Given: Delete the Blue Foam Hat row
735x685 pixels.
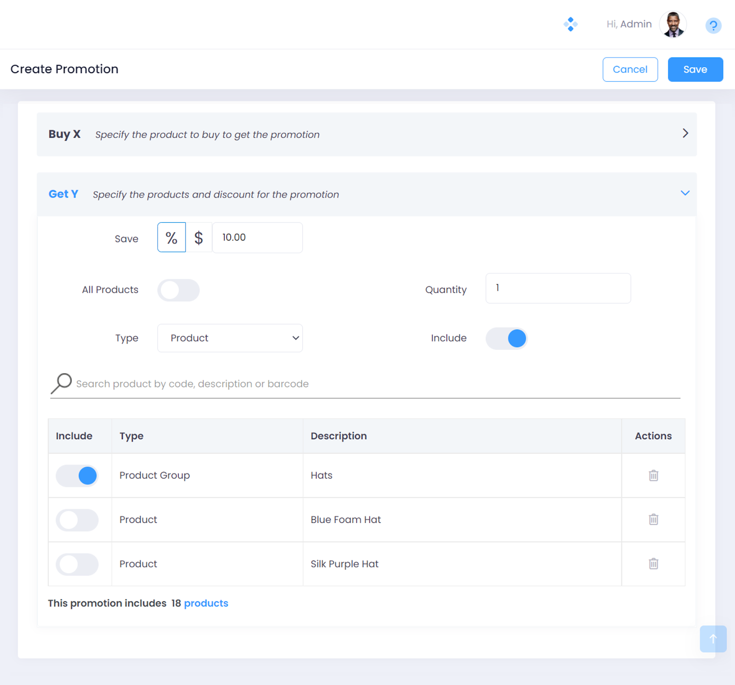Looking at the screenshot, I should click(x=653, y=520).
